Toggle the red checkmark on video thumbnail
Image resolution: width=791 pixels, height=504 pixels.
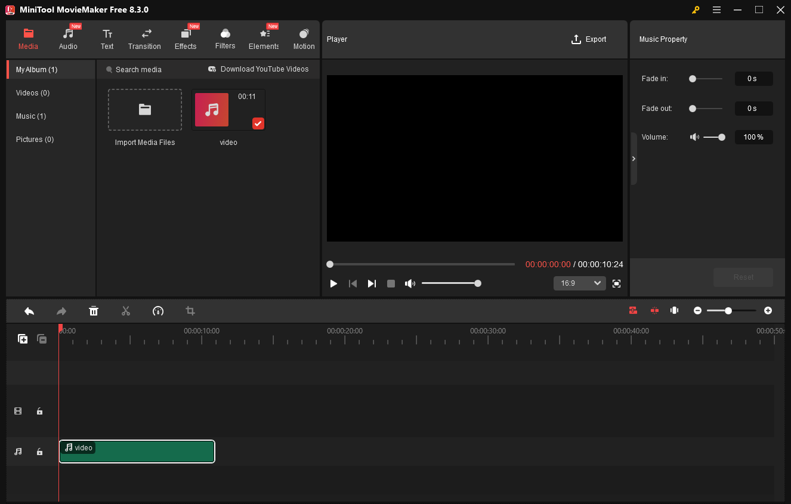coord(258,123)
